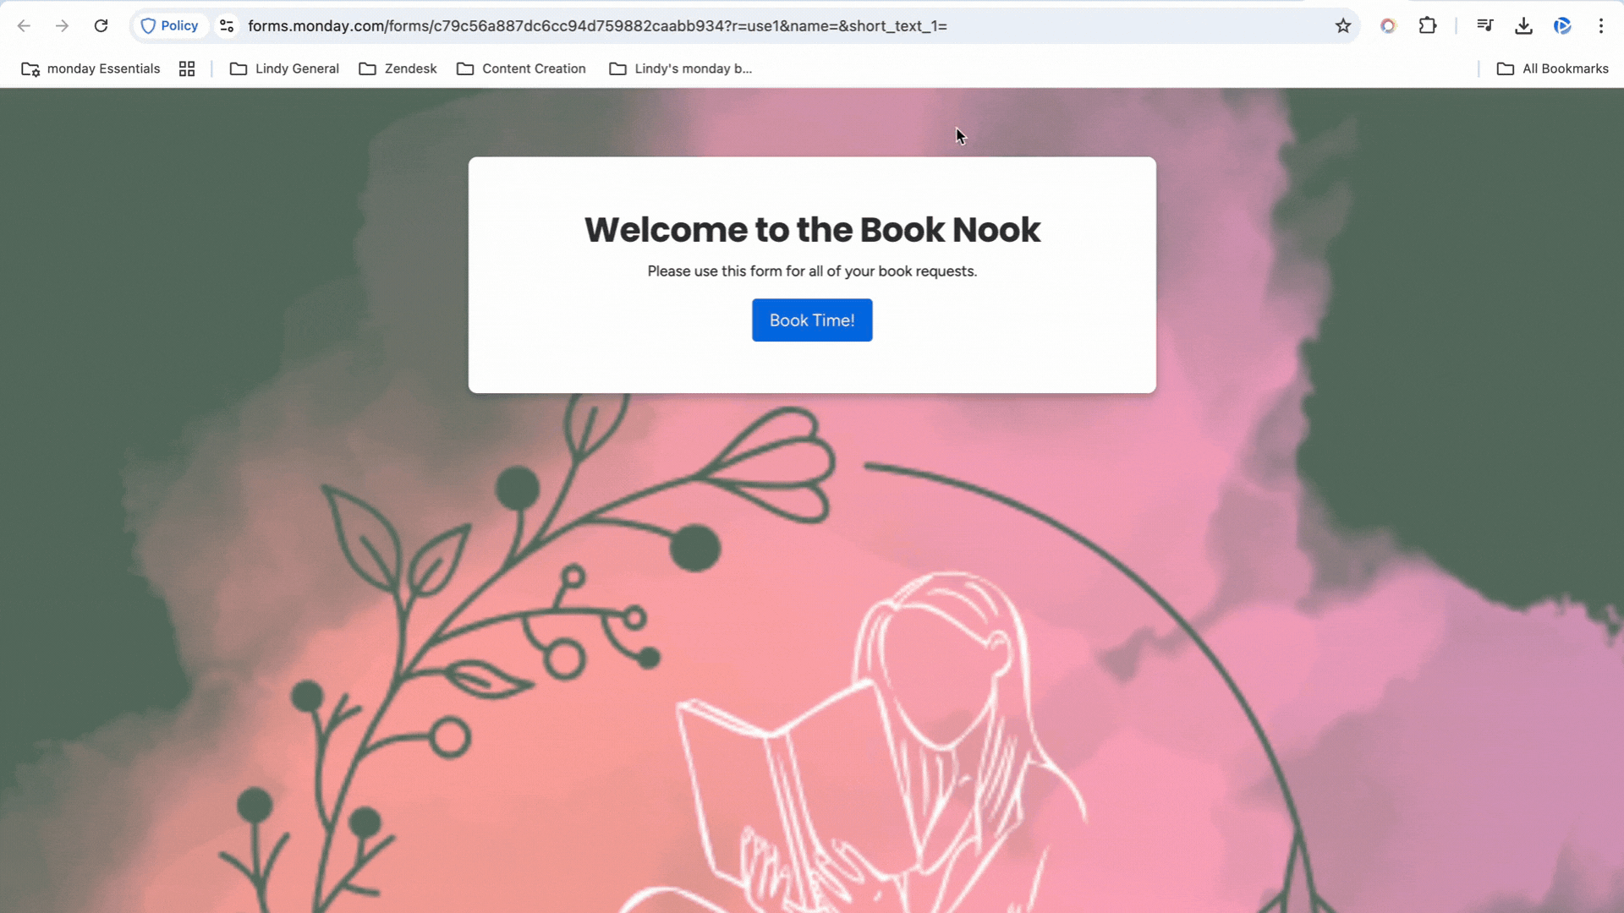Open the colorful circular extension icon
Viewport: 1624px width, 913px height.
coord(1388,26)
